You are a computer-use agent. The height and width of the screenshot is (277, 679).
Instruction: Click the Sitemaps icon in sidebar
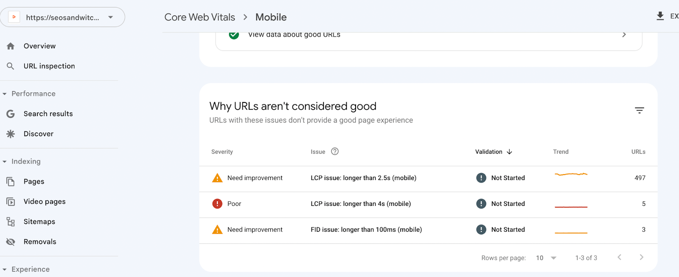point(11,222)
